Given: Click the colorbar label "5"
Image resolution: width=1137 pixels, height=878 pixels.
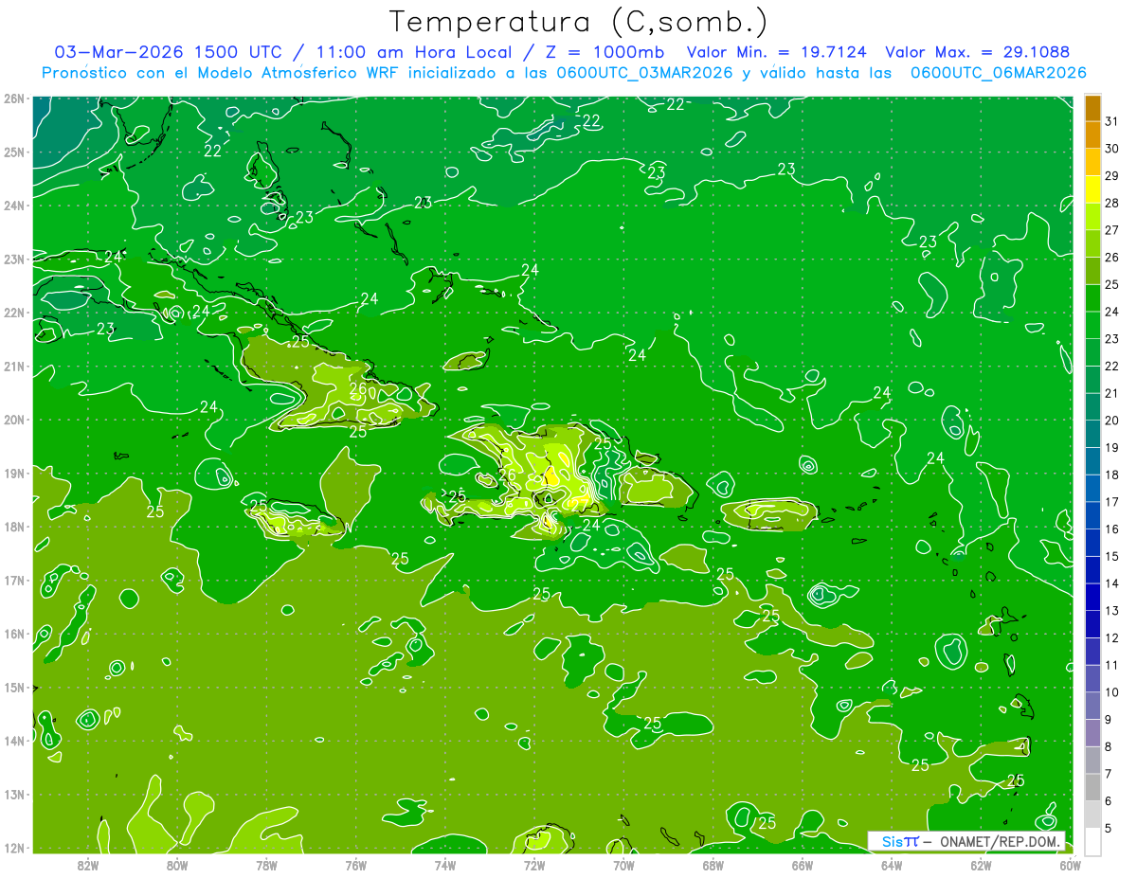Looking at the screenshot, I should click(1109, 828).
